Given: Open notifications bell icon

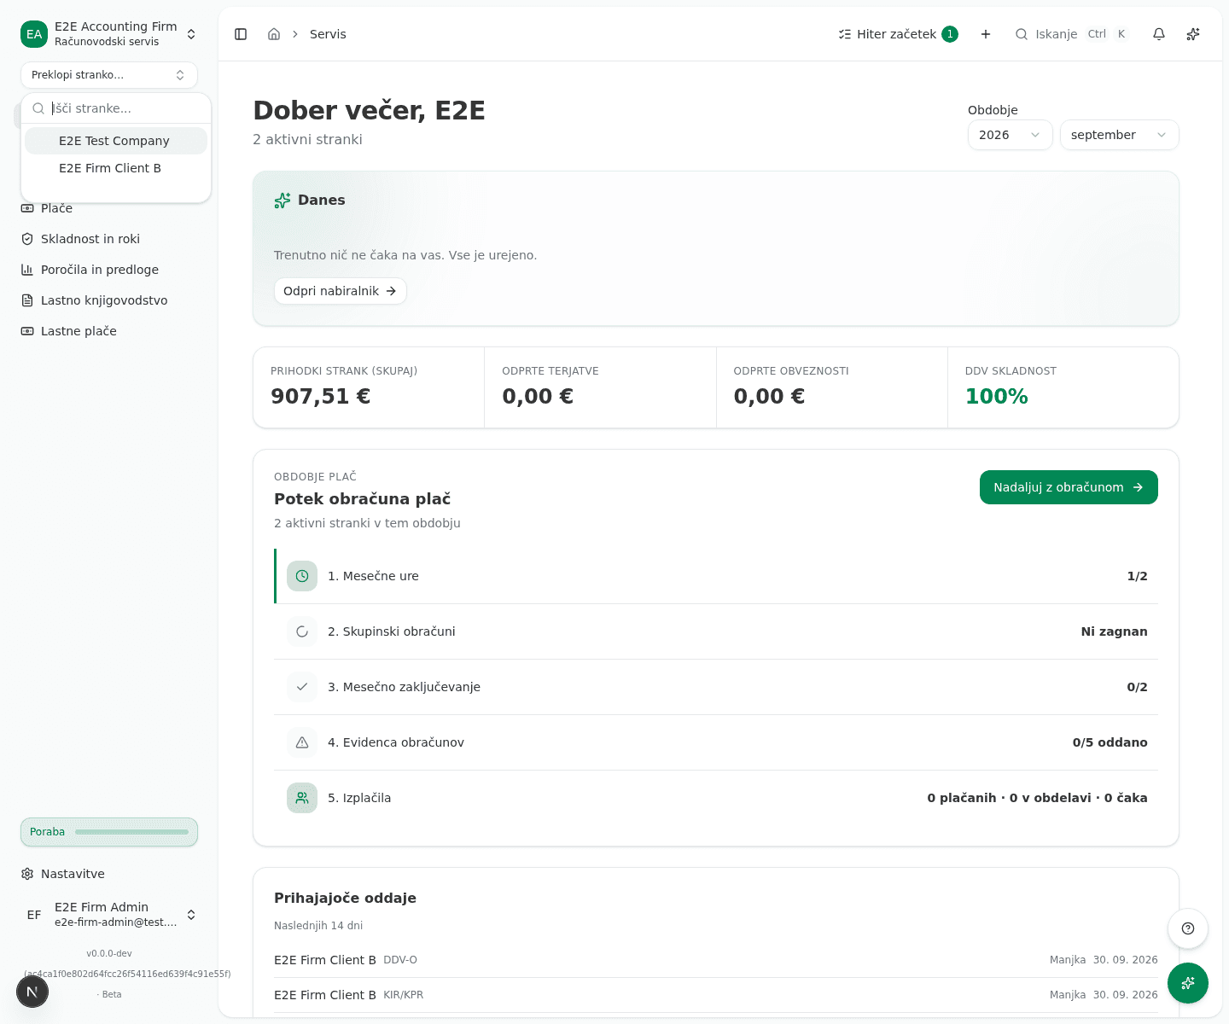Looking at the screenshot, I should pos(1159,34).
